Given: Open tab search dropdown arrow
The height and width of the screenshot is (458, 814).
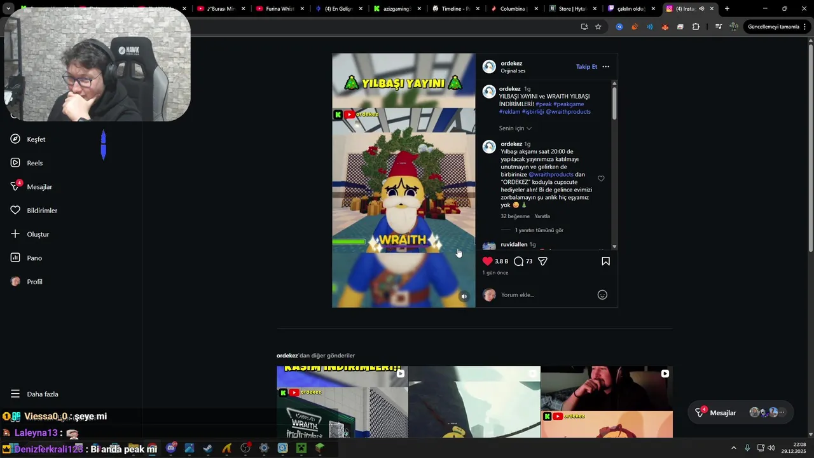Looking at the screenshot, I should pos(8,9).
